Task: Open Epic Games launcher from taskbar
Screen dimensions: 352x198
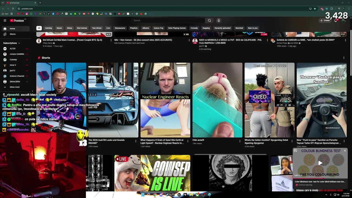Action: point(173,195)
